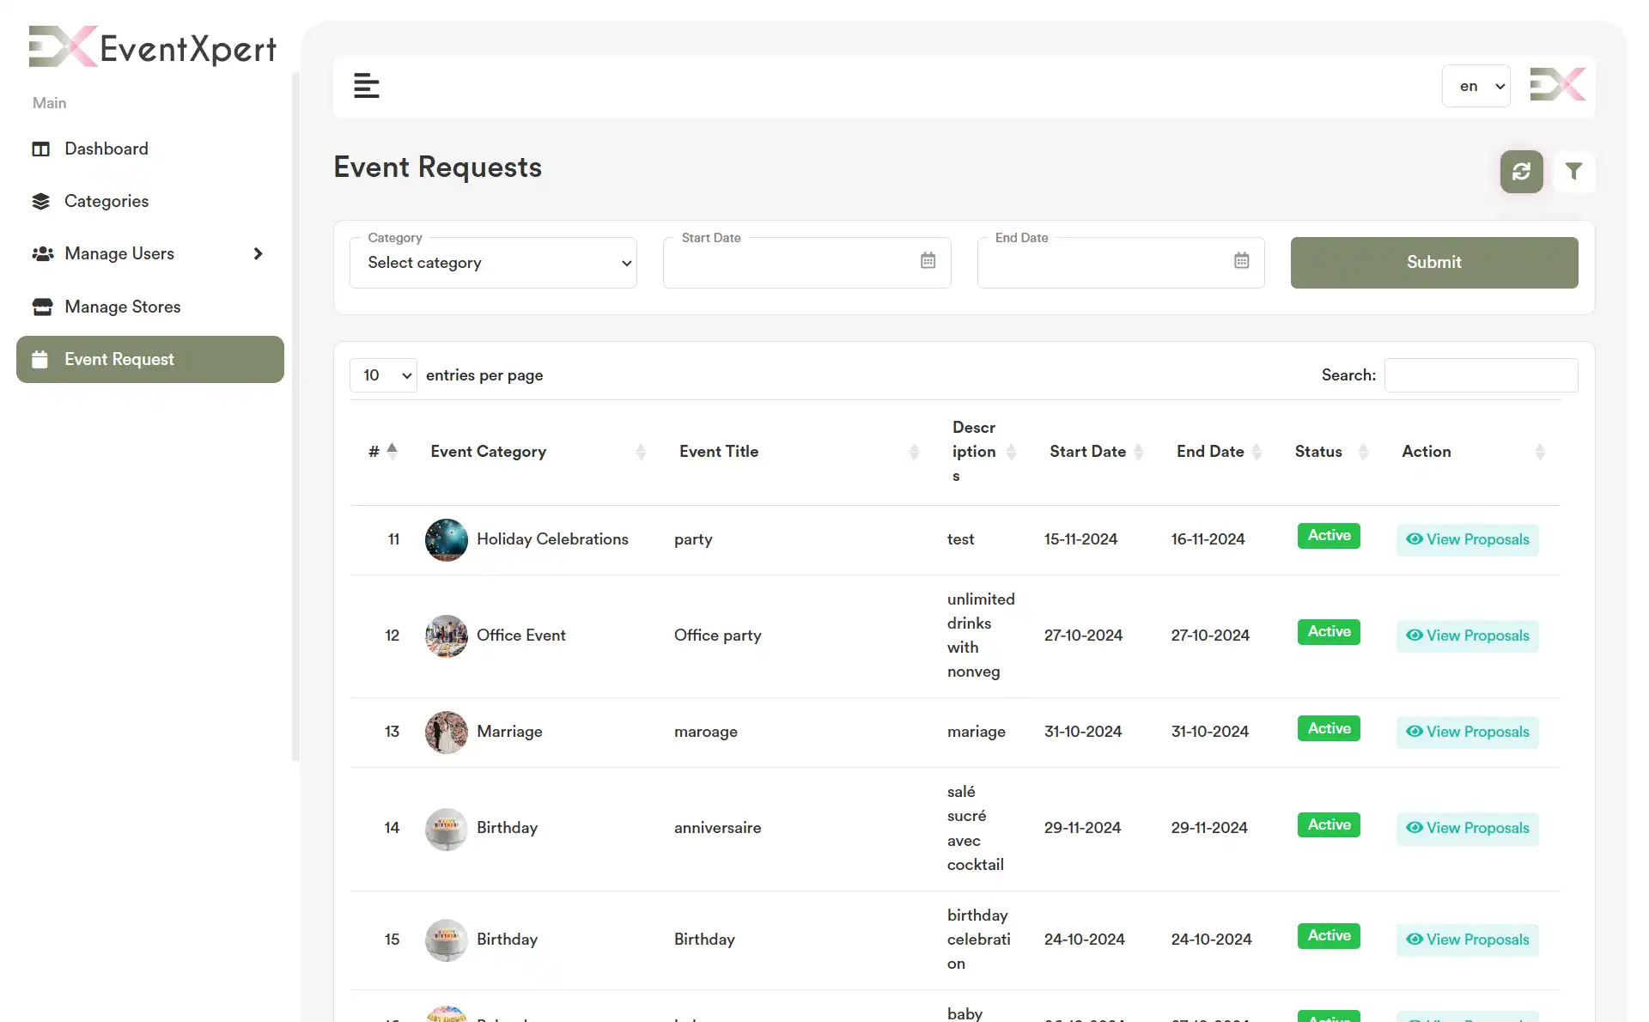Click the Submit button

[1433, 262]
